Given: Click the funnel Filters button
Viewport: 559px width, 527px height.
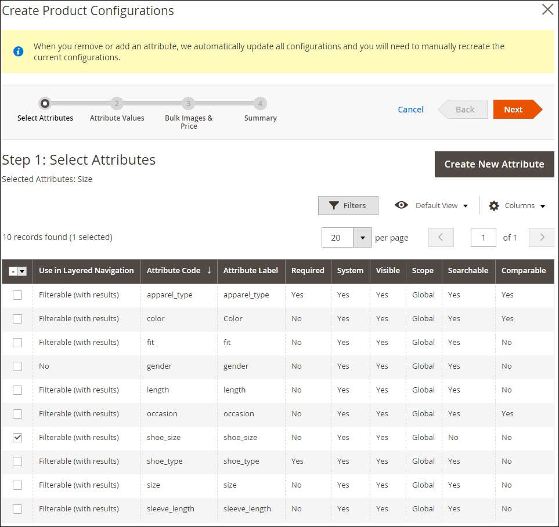Looking at the screenshot, I should 348,206.
